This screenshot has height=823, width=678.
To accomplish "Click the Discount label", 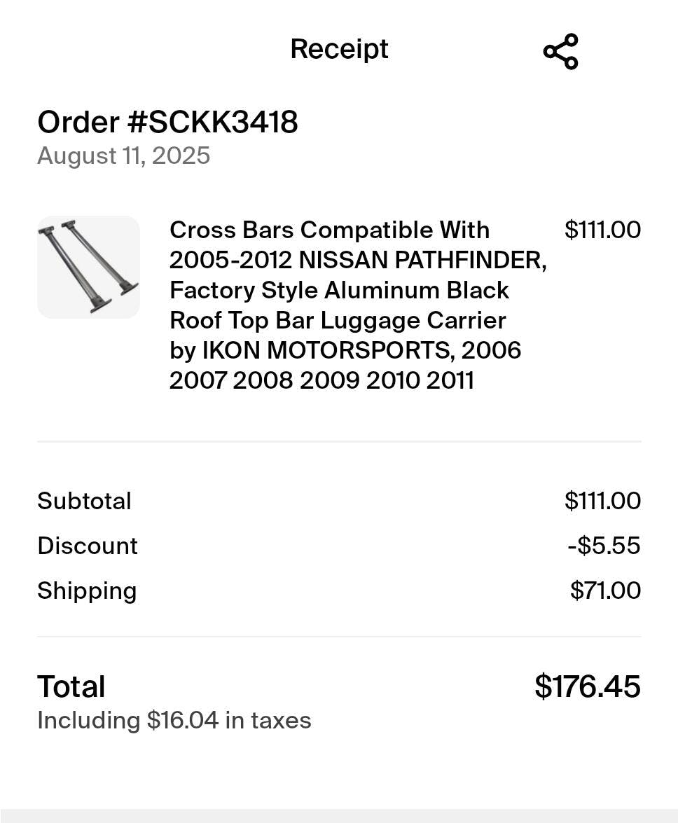I will [x=88, y=546].
